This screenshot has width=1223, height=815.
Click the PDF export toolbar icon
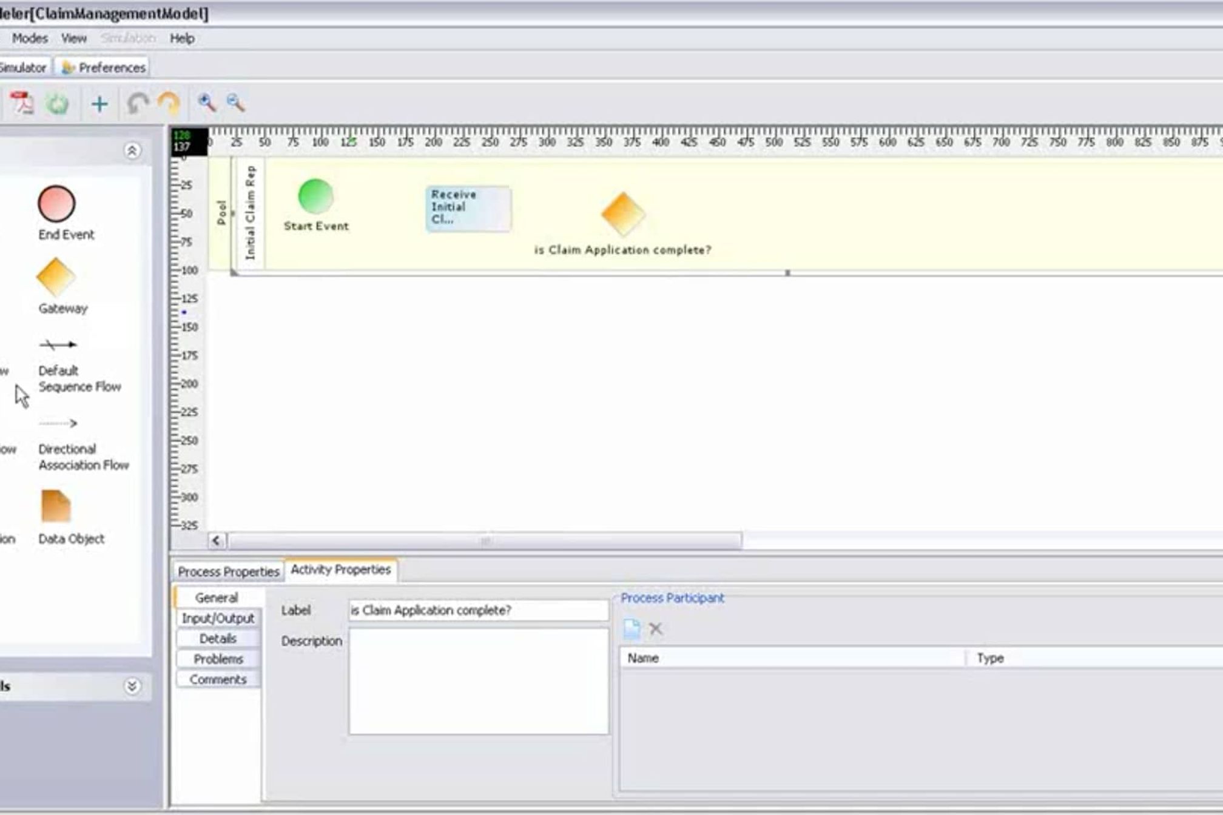22,103
